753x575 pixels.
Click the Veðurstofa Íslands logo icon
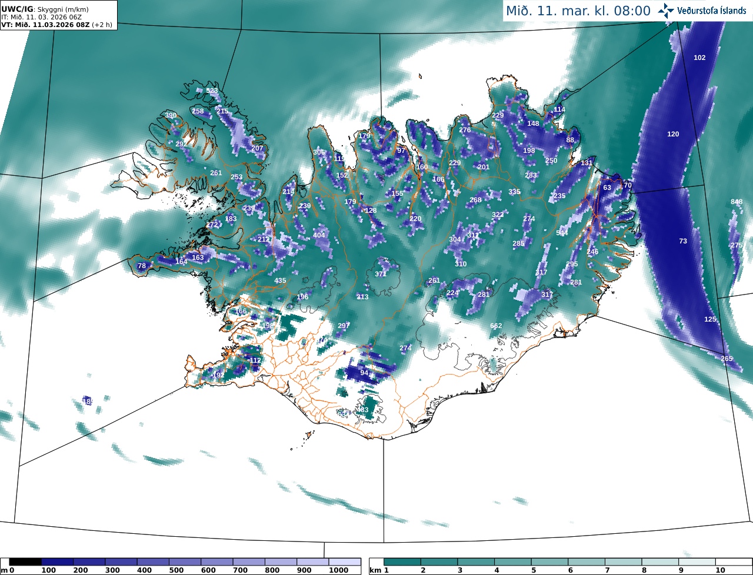[666, 10]
